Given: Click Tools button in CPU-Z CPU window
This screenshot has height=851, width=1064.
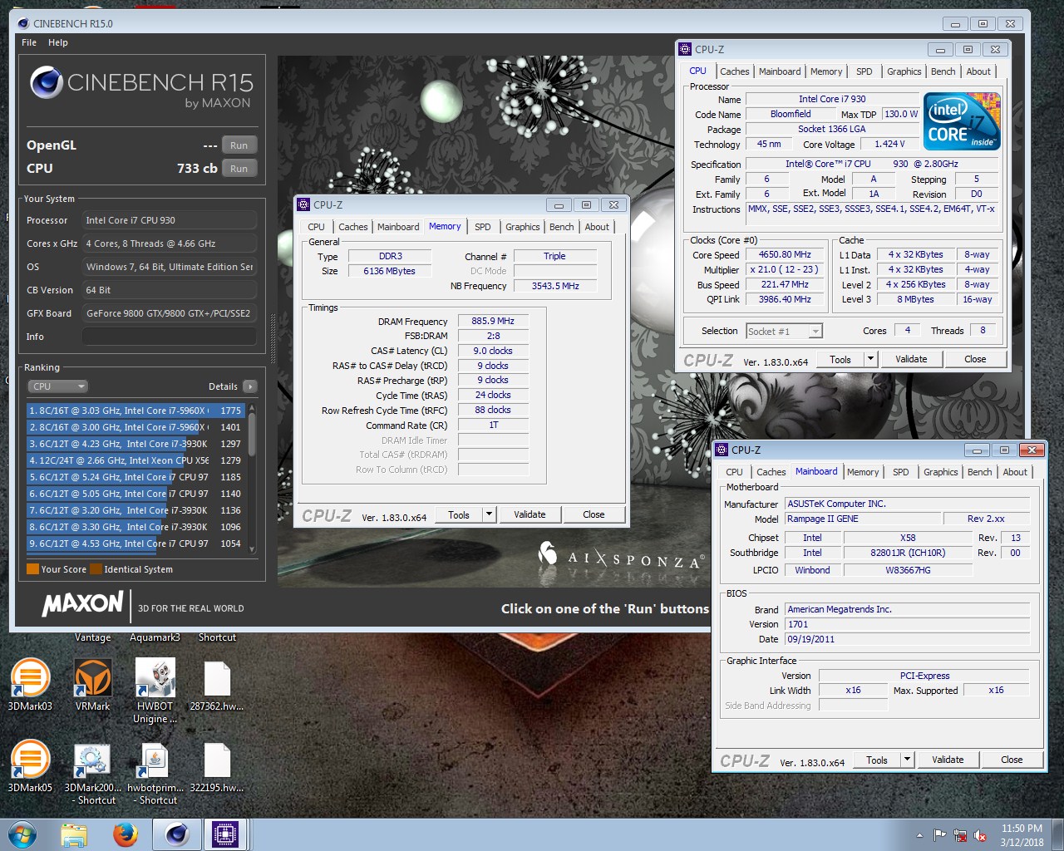Looking at the screenshot, I should point(840,359).
